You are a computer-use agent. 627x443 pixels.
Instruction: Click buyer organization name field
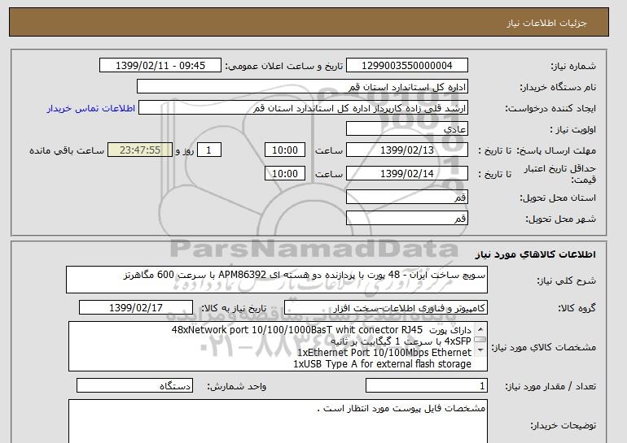302,87
